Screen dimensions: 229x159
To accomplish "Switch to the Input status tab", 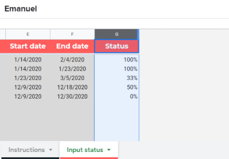I will (x=85, y=150).
